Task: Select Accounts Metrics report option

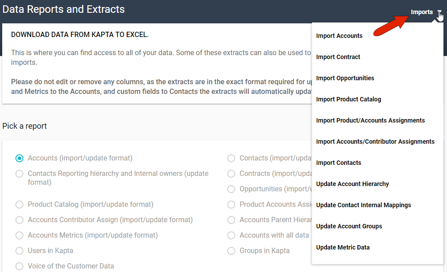Action: click(x=19, y=235)
